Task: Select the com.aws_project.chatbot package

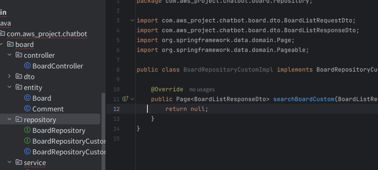Action: pos(47,34)
